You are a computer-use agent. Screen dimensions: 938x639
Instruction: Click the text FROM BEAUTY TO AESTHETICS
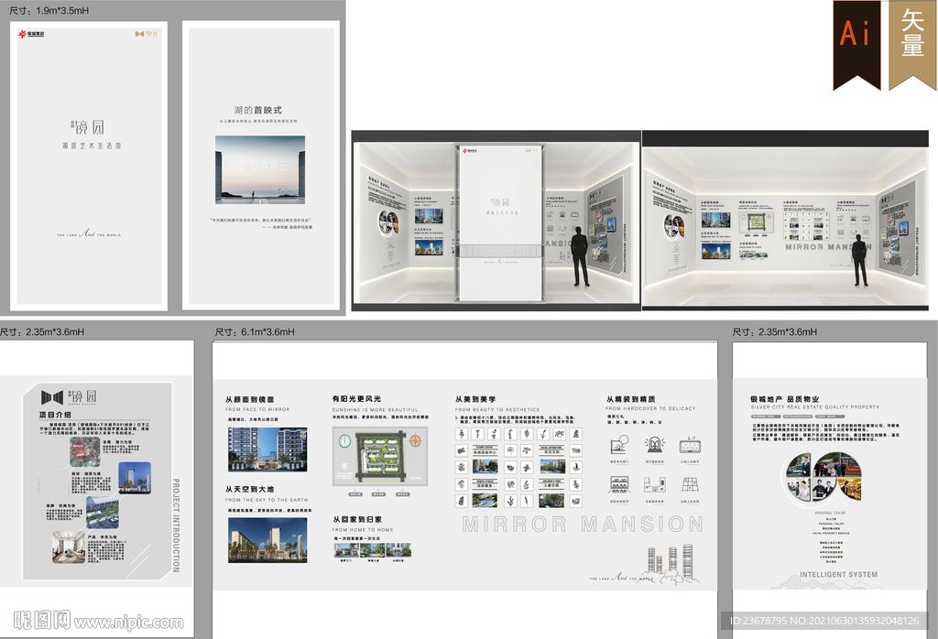[x=497, y=410]
